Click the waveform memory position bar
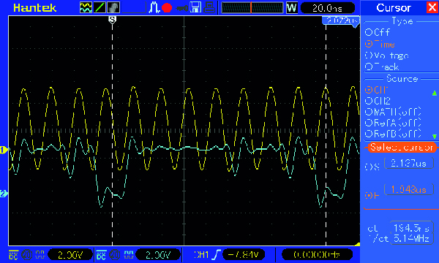Image resolution: width=439 pixels, height=263 pixels. (252, 7)
